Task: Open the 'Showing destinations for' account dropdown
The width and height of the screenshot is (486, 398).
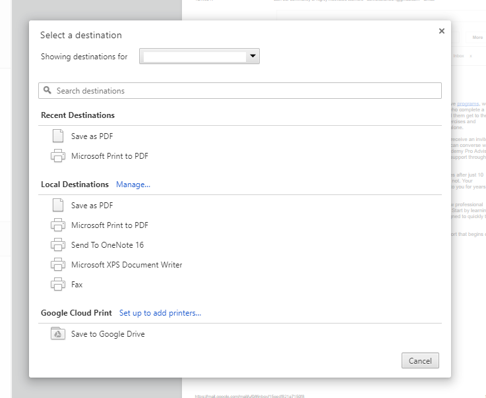Action: 199,57
